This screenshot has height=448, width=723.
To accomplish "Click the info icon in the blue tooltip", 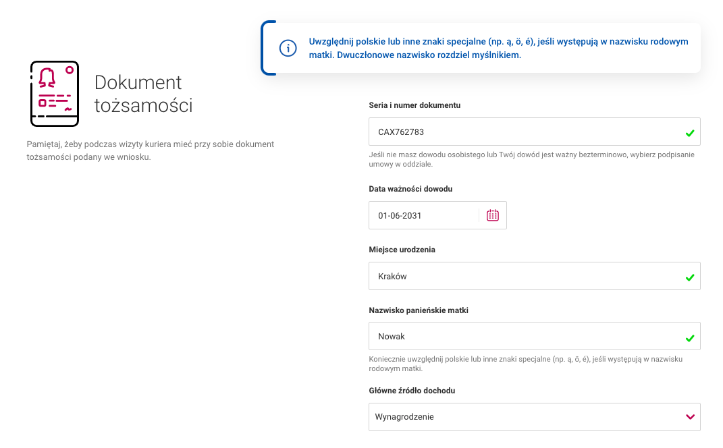I will (x=288, y=48).
